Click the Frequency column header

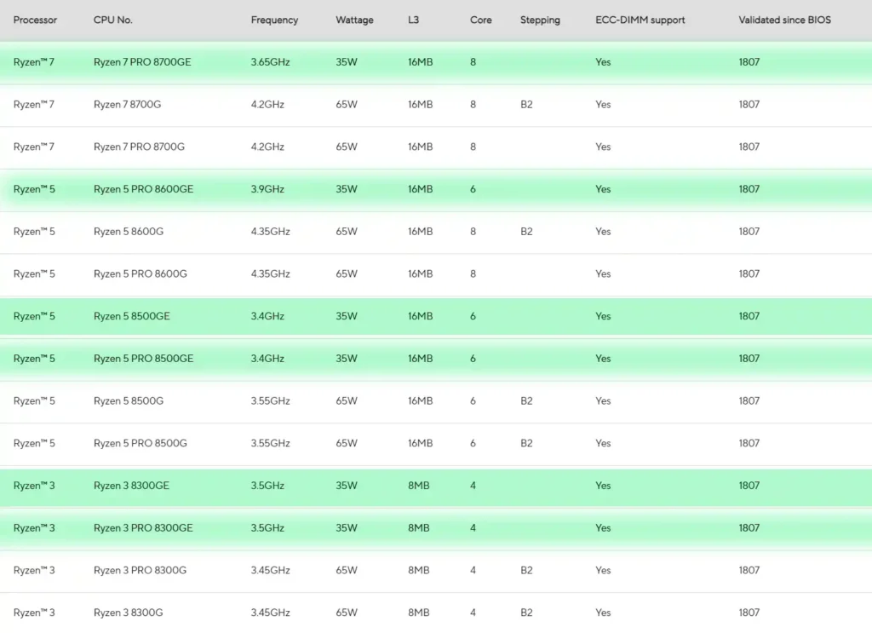coord(274,20)
